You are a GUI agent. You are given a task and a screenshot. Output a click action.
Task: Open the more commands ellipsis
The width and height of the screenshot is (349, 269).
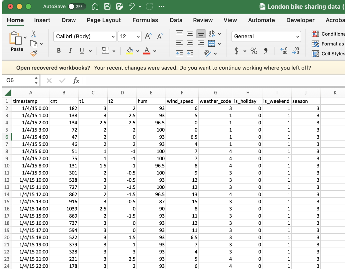click(x=162, y=6)
